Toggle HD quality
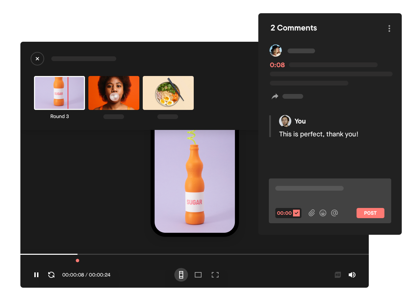415x306 pixels. [338, 275]
